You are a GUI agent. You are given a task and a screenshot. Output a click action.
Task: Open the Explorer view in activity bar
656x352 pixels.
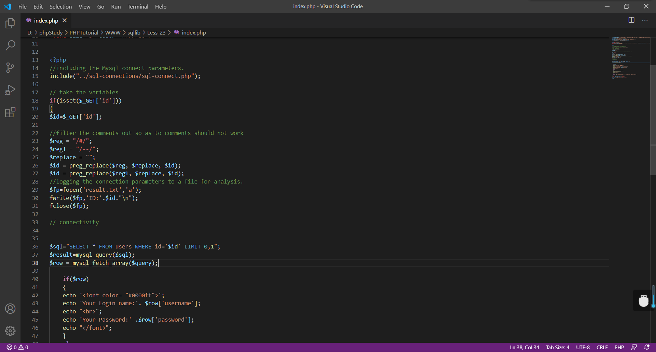10,23
